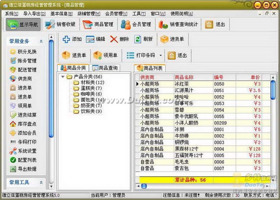The image size is (280, 200).
Task: Click the green 刷新 icon
Action: pyautogui.click(x=137, y=39)
